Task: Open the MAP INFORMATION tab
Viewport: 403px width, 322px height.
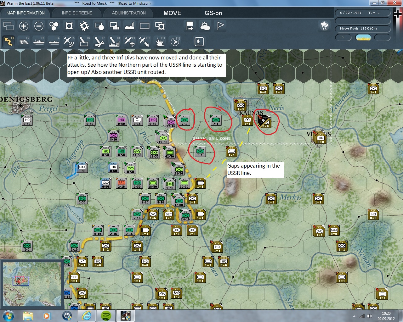Action: coord(26,13)
